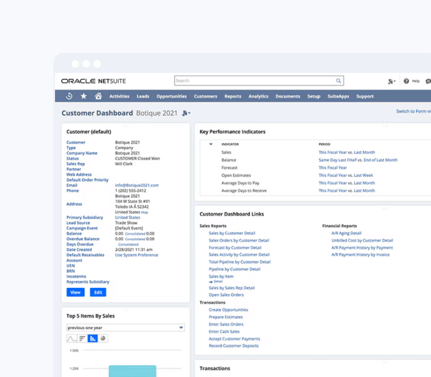Open personalize icon beside Botique 2021 title
431x377 pixels.
(x=186, y=113)
